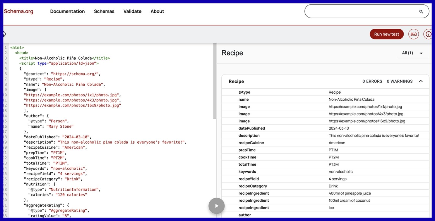435x221 pixels.
Task: Click the info circle icon
Action: pos(428,34)
